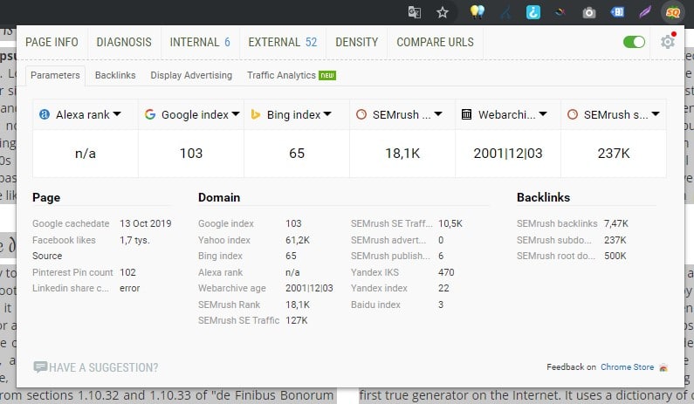Switch to the PAGE INFO tab
Viewport: 694px width, 404px height.
coord(52,42)
